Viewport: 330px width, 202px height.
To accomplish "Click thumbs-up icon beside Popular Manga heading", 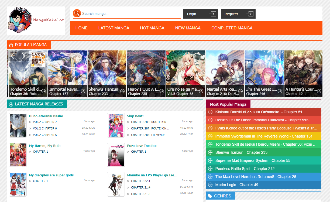I will (11, 45).
